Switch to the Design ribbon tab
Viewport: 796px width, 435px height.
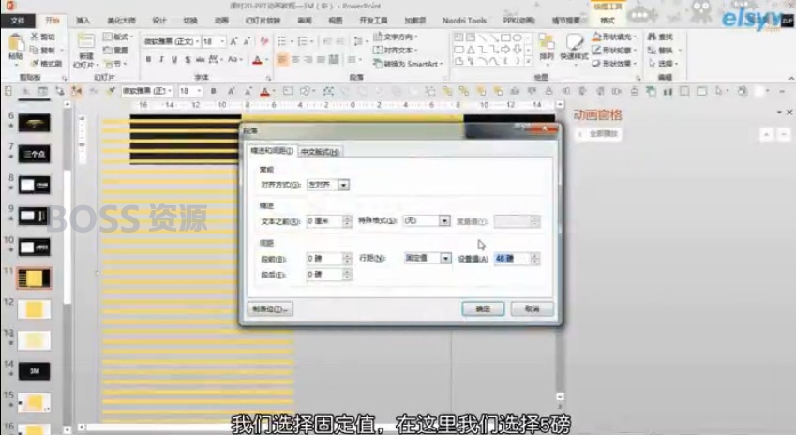tap(159, 21)
